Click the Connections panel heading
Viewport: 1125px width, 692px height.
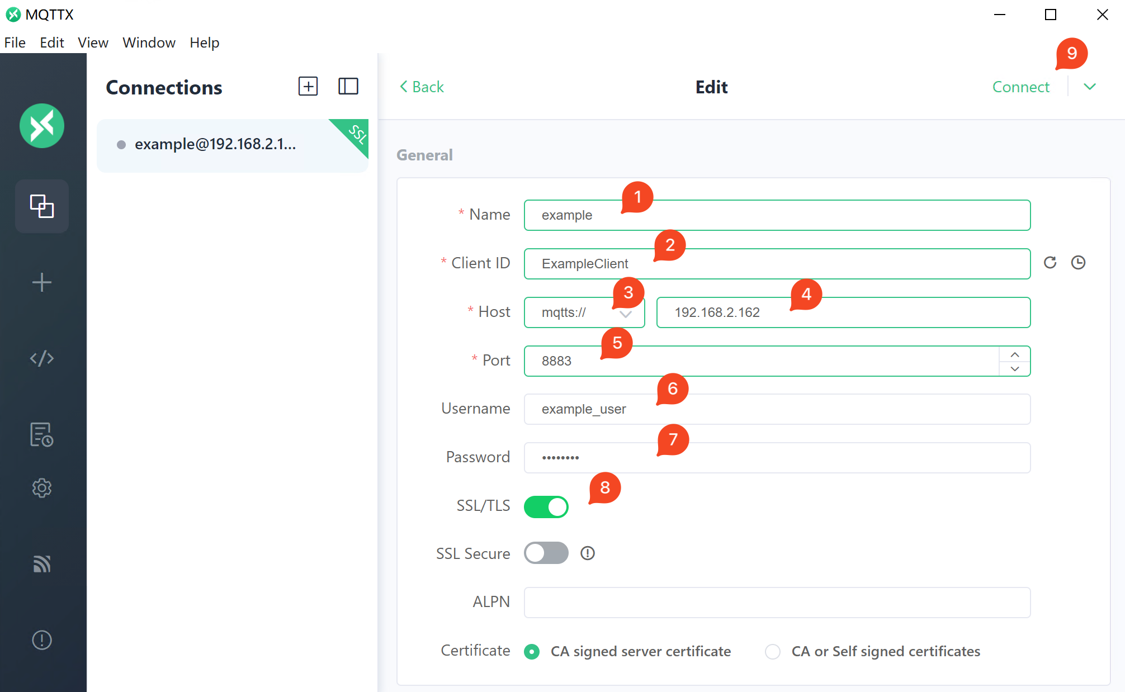(164, 87)
